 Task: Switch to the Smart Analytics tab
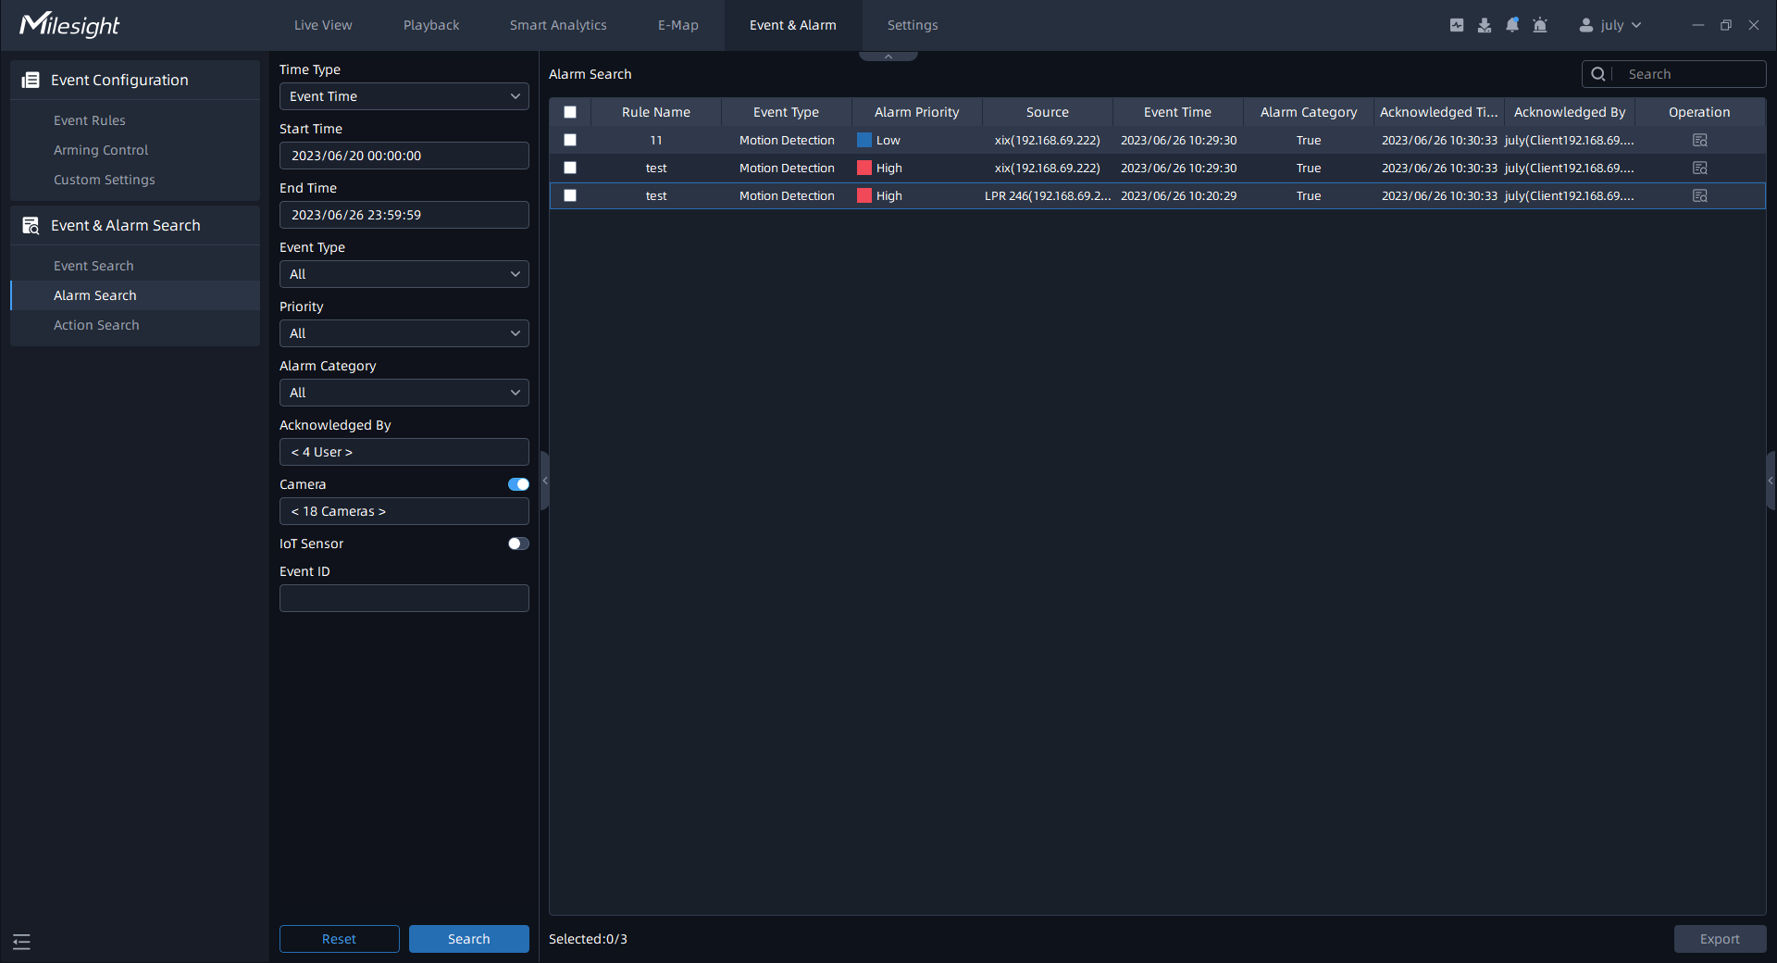coord(558,25)
